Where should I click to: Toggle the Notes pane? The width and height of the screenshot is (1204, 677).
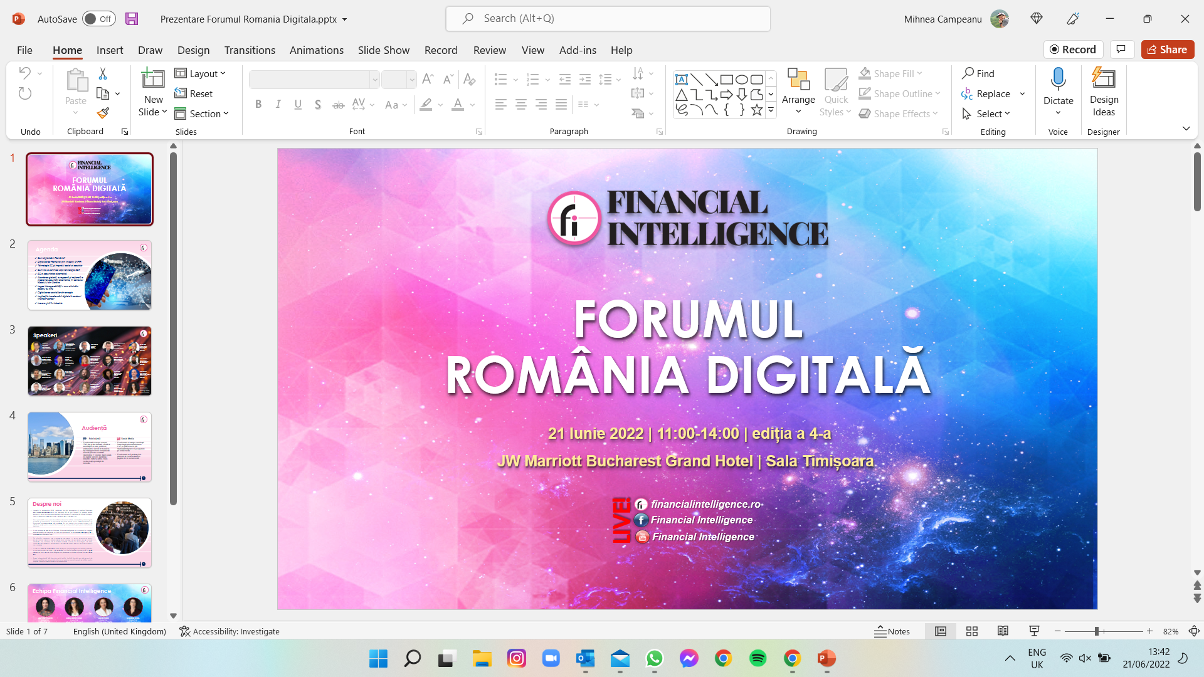point(892,631)
